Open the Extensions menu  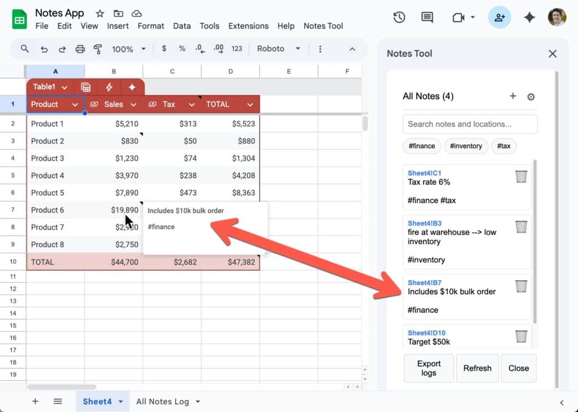248,26
